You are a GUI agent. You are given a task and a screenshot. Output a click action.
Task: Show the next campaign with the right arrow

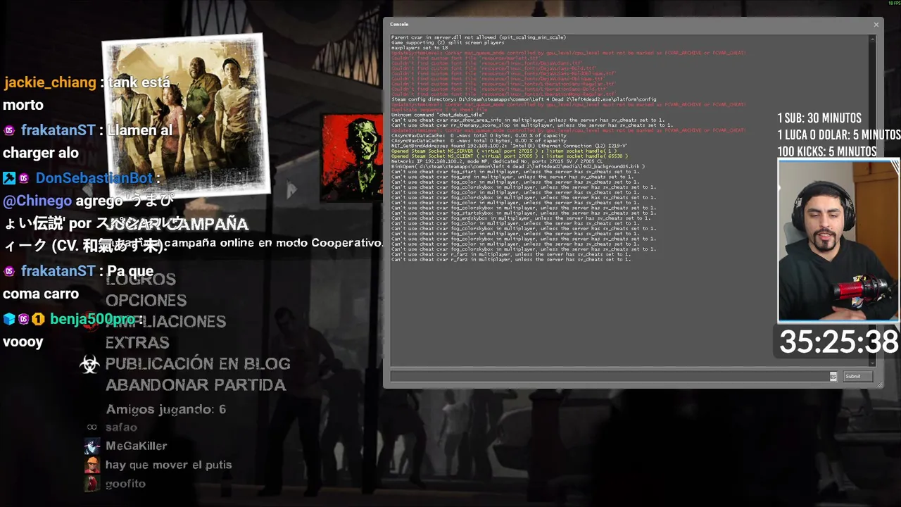(x=292, y=189)
